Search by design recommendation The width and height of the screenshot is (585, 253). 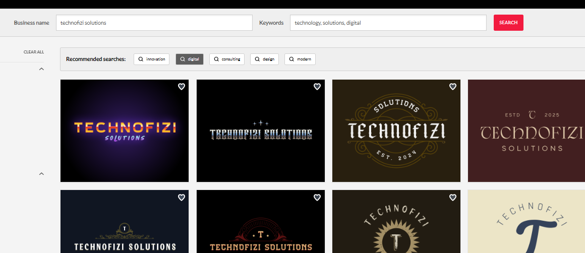[x=265, y=59]
